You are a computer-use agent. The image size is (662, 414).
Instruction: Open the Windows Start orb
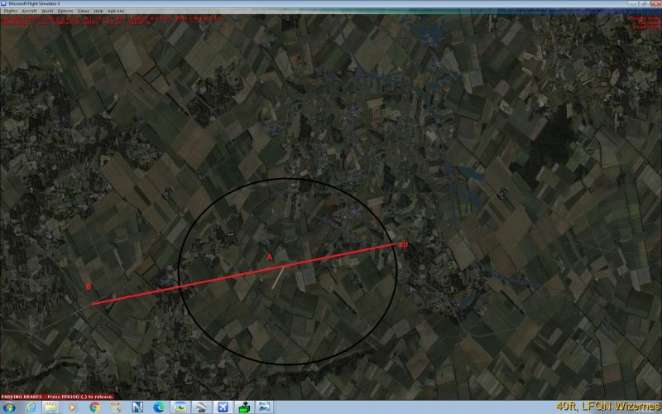click(9, 407)
